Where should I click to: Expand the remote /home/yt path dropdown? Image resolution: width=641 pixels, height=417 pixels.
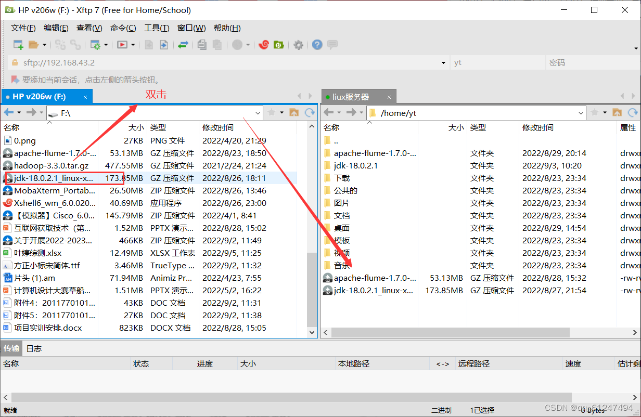coord(581,113)
